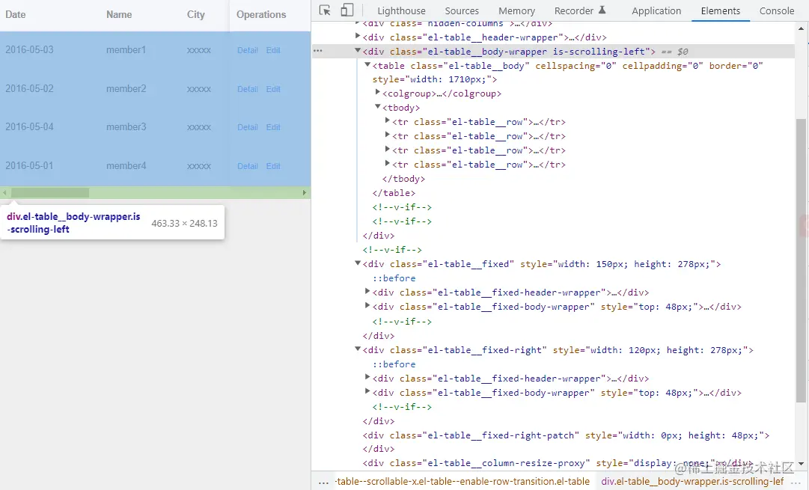Image resolution: width=809 pixels, height=490 pixels.
Task: Switch to the Recorder tab
Action: 574,10
